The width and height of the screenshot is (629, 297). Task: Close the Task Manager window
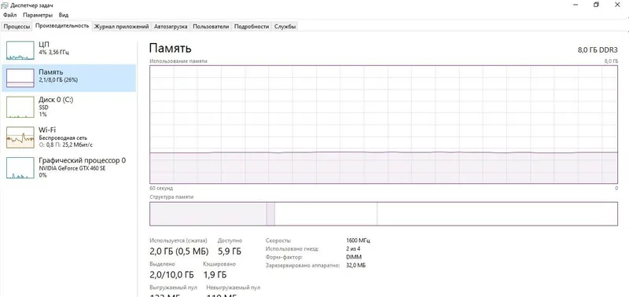[x=617, y=5]
